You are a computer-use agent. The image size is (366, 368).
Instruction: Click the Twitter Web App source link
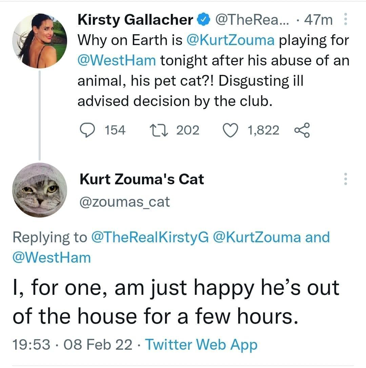[201, 345]
